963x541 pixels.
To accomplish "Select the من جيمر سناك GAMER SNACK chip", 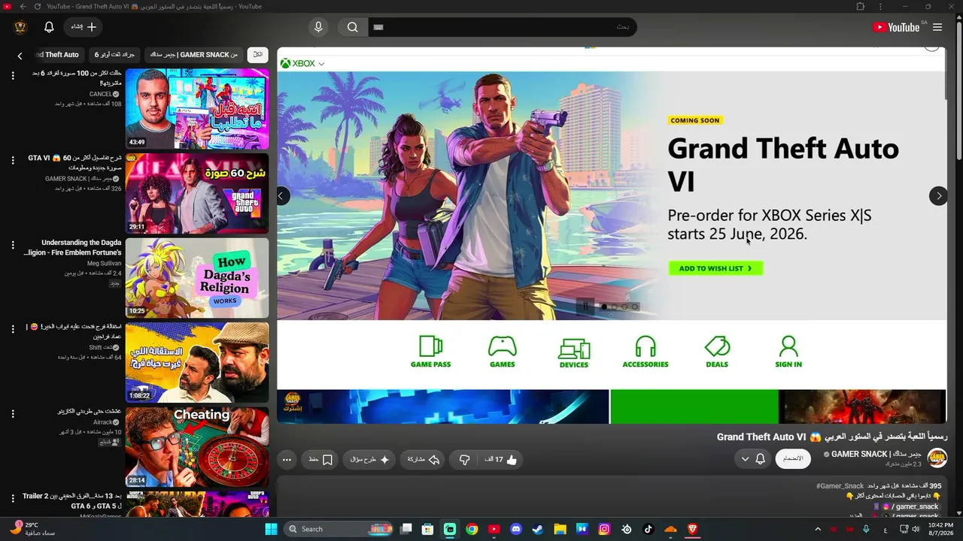I will pyautogui.click(x=193, y=55).
